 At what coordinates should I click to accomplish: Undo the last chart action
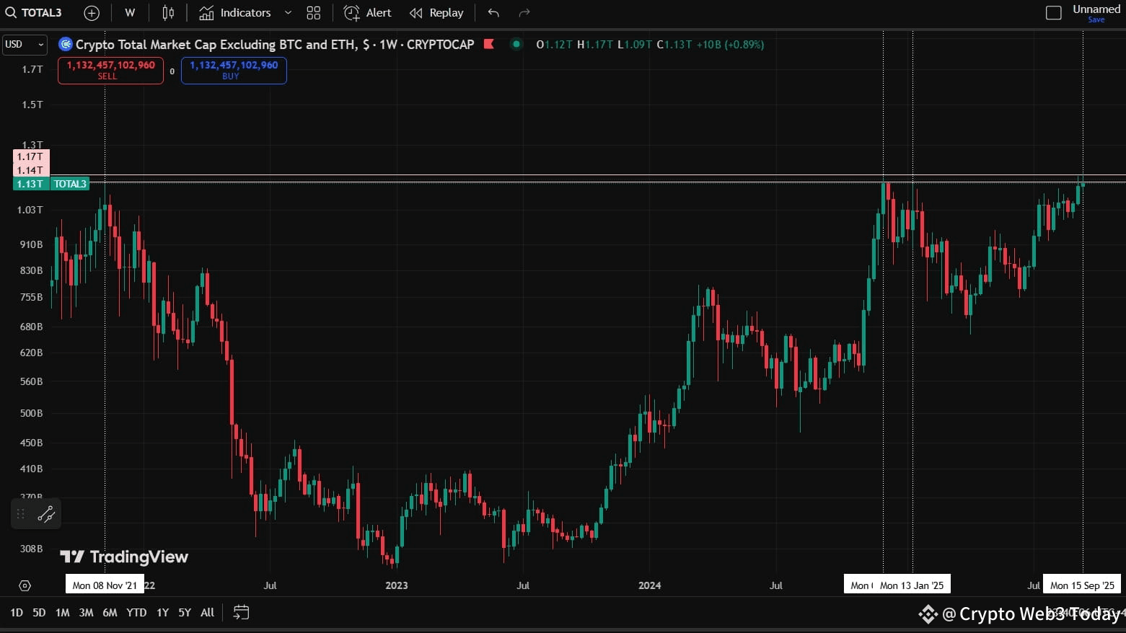point(493,13)
